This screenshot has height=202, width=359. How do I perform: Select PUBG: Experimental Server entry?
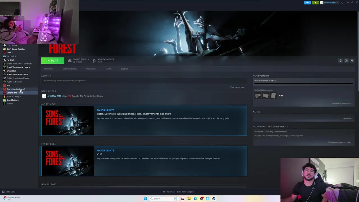18,78
